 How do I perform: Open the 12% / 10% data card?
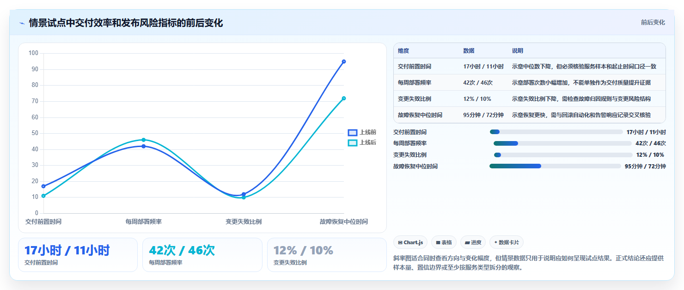pyautogui.click(x=327, y=255)
